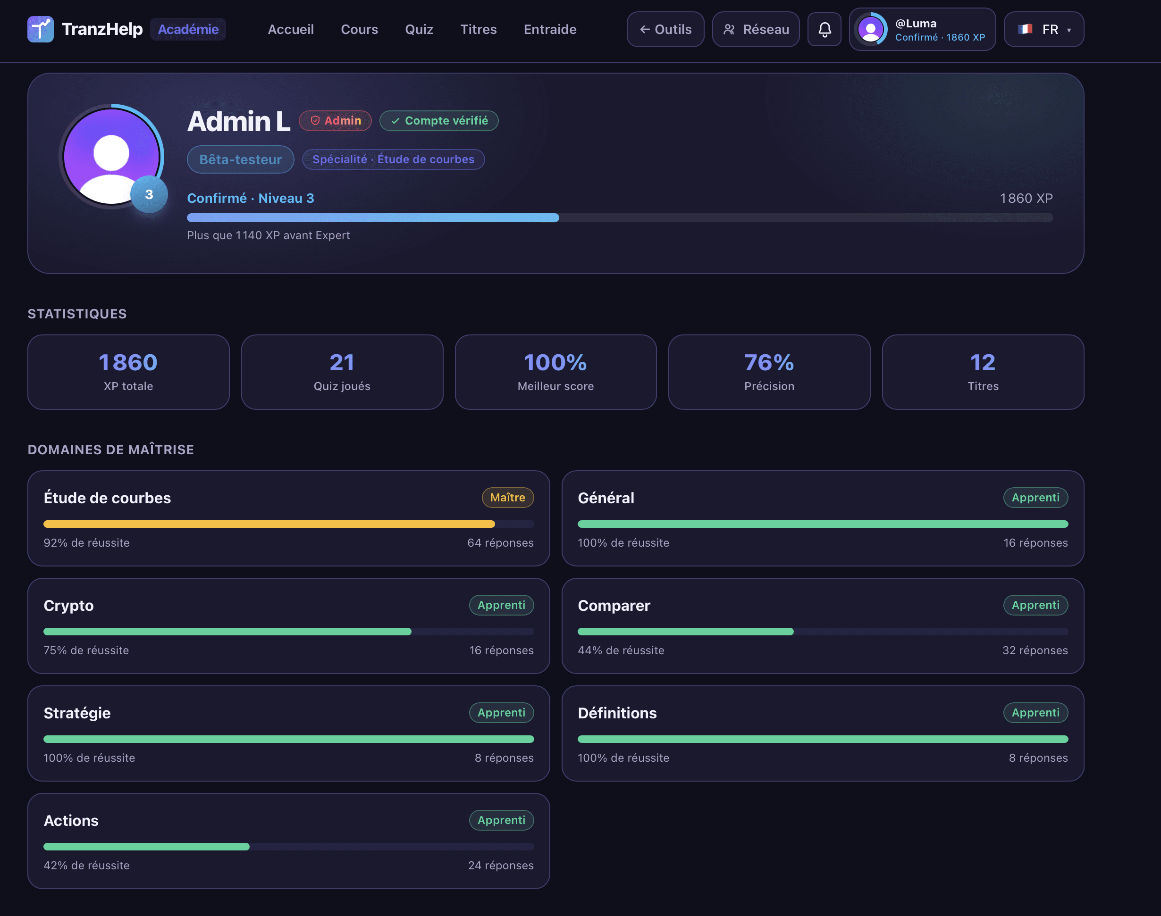1161x916 pixels.
Task: Click the French flag icon
Action: click(1025, 29)
